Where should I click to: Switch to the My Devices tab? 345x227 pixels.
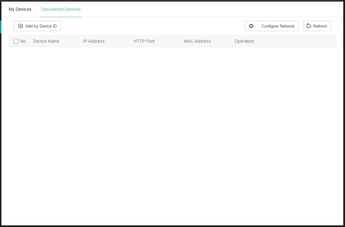pos(20,9)
